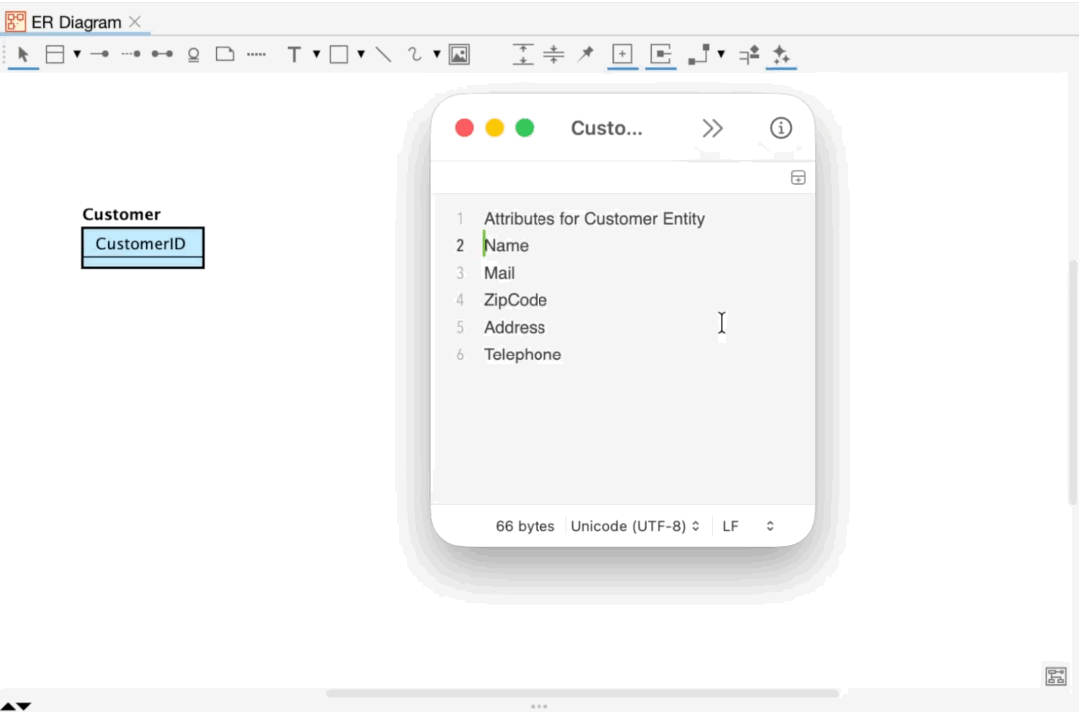Toggle the fit-container tool
The width and height of the screenshot is (1079, 712).
tap(660, 55)
